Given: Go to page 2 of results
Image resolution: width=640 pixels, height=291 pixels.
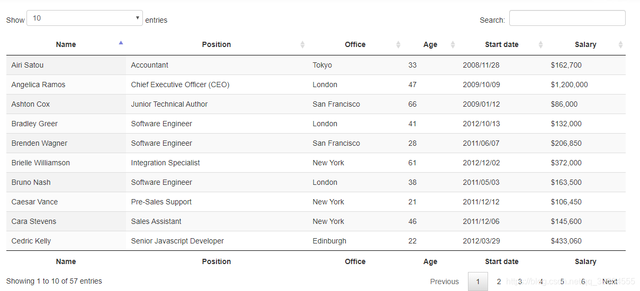Looking at the screenshot, I should click(499, 281).
